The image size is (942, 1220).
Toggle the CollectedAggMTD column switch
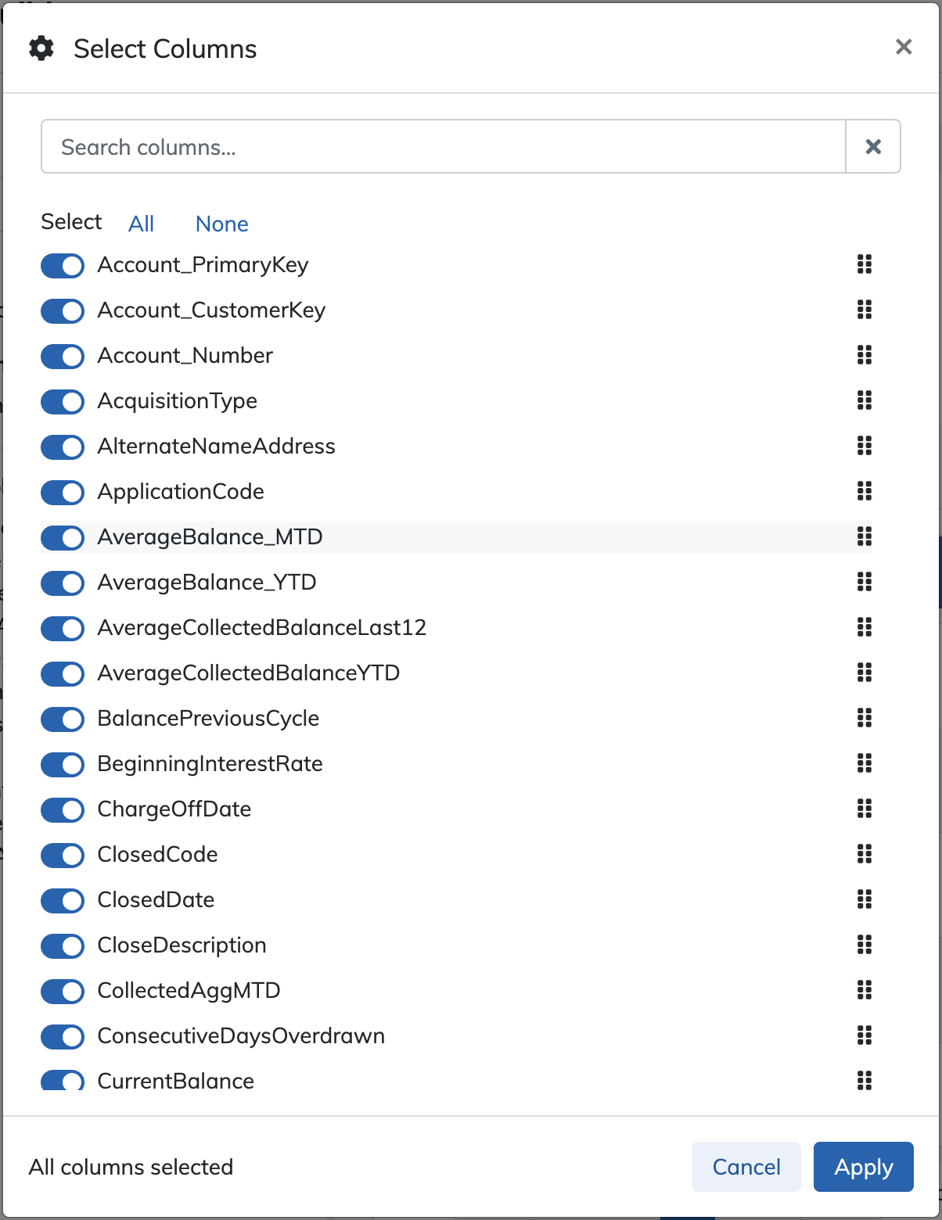[63, 992]
